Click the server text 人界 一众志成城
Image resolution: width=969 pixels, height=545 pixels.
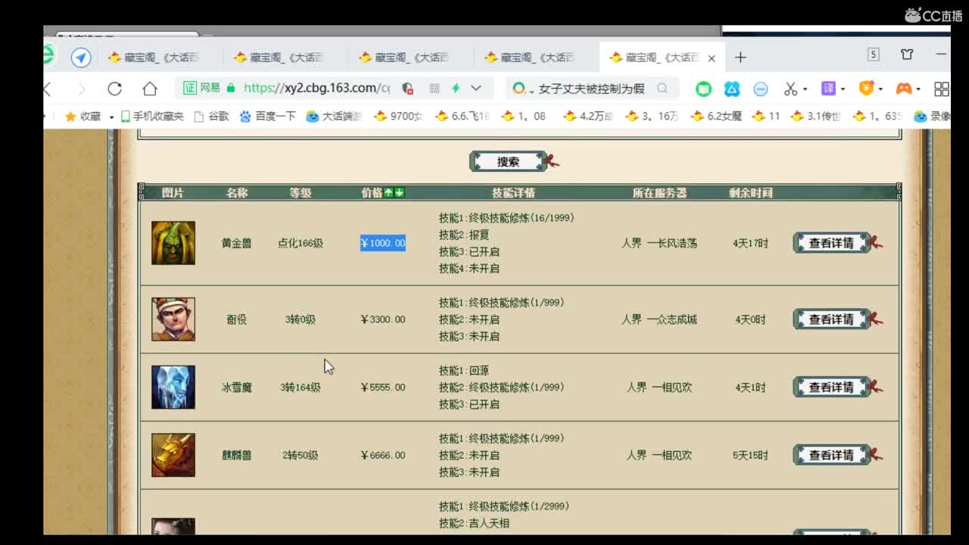(659, 319)
